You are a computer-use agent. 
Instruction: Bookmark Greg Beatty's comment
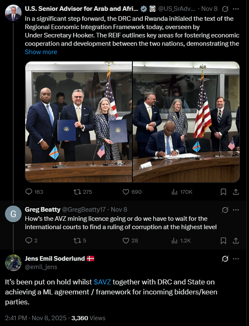click(x=223, y=240)
